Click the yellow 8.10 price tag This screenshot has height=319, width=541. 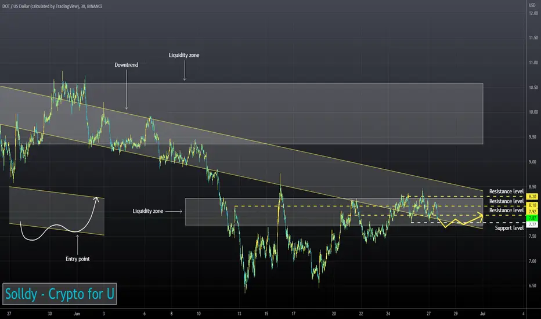532,205
